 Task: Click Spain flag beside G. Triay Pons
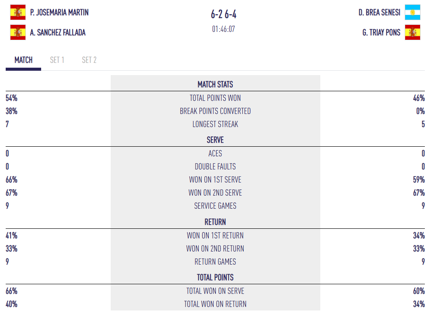pos(412,32)
